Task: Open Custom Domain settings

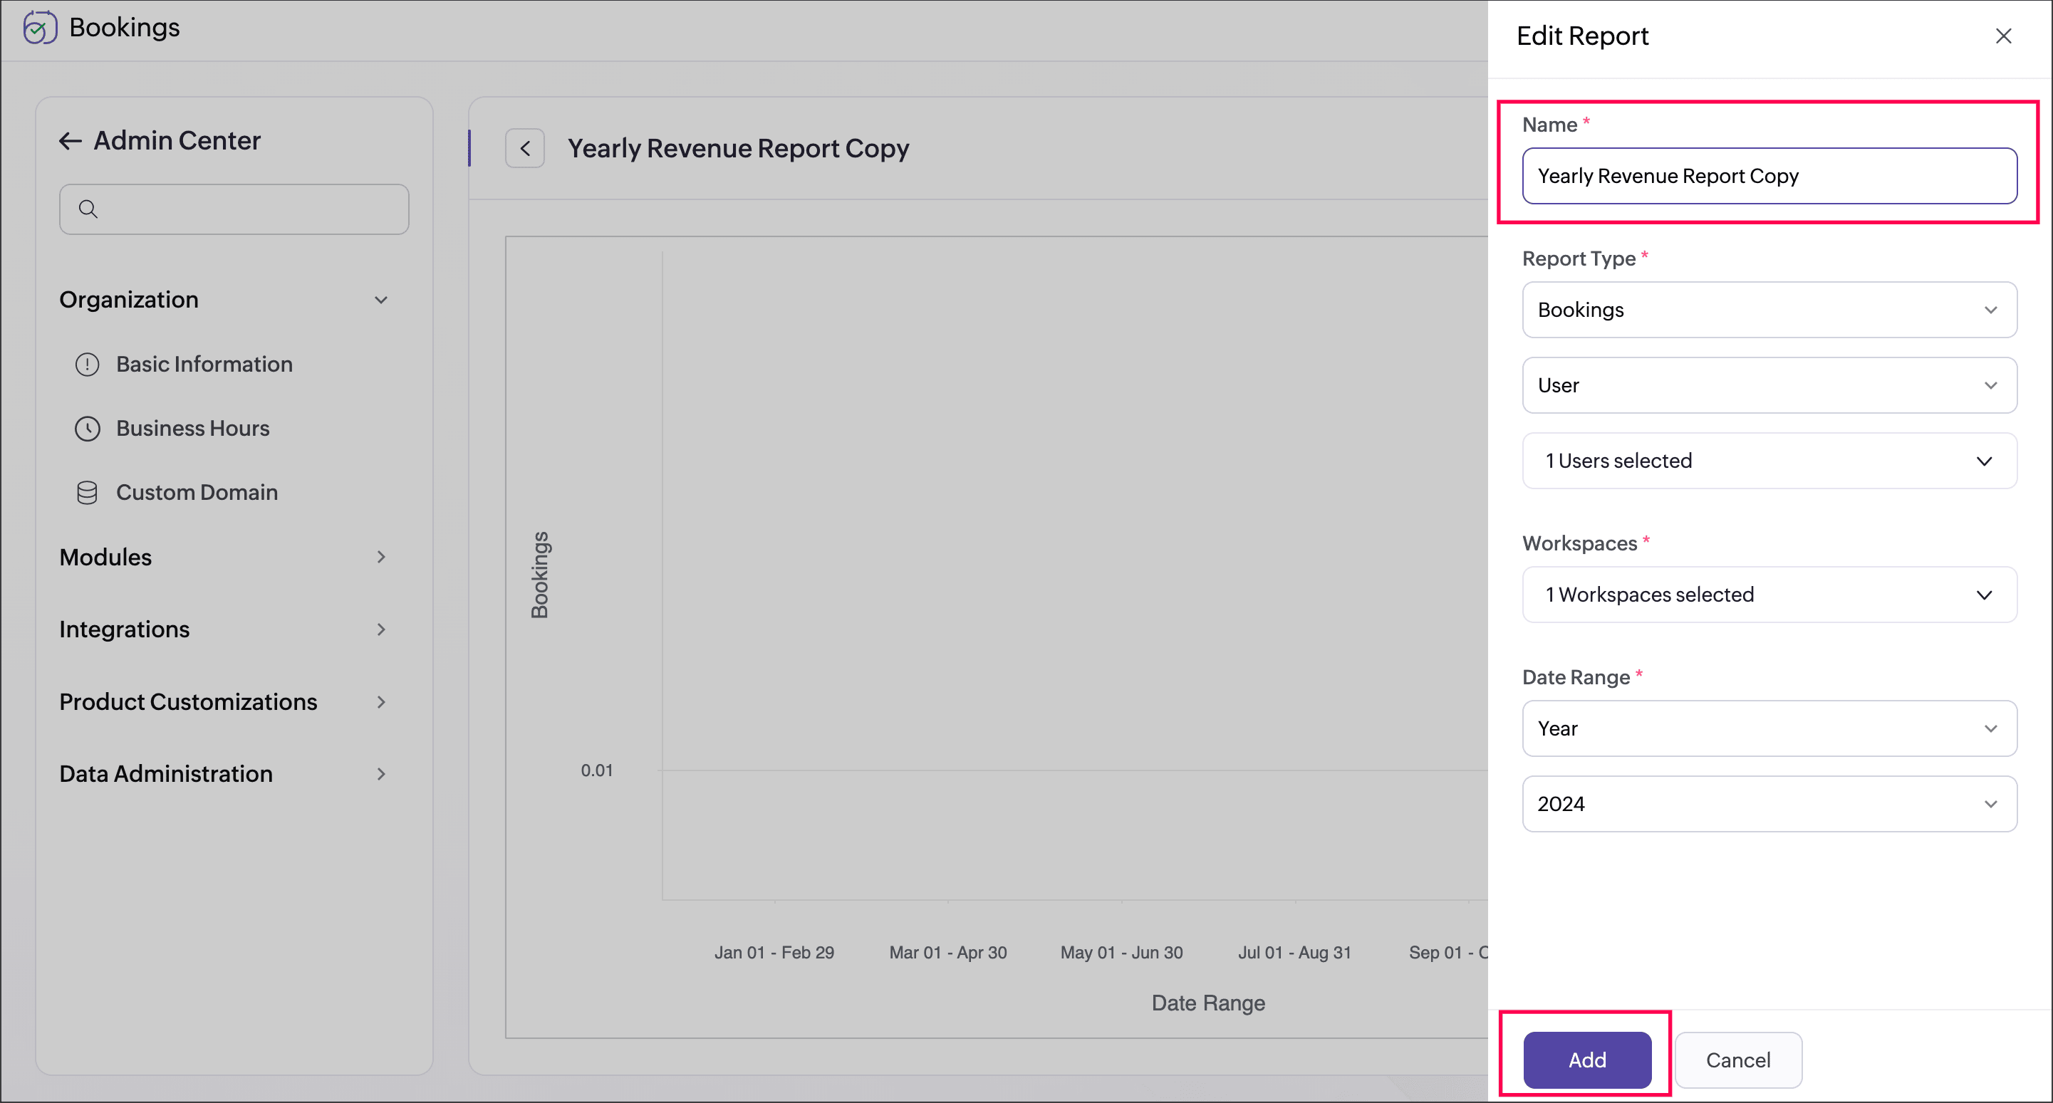Action: coord(197,493)
